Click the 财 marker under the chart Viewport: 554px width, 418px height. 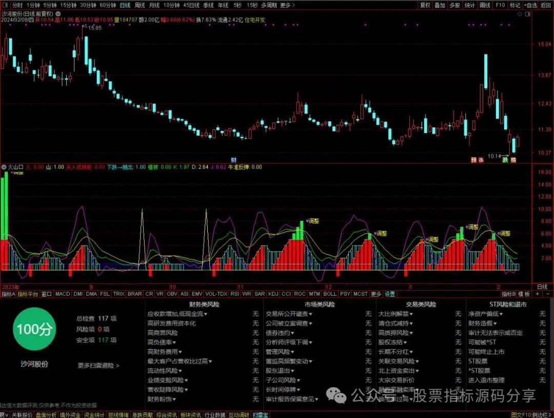click(x=233, y=160)
